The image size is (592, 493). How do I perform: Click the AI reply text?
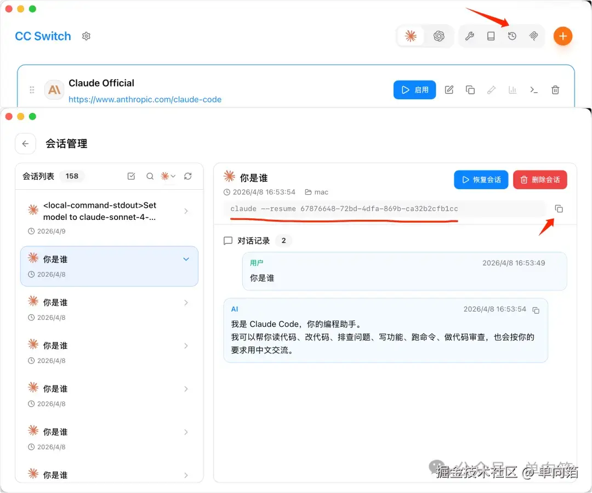(x=383, y=337)
